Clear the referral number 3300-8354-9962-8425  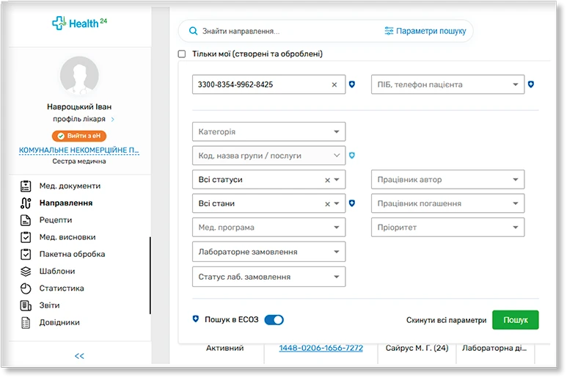[x=334, y=84]
